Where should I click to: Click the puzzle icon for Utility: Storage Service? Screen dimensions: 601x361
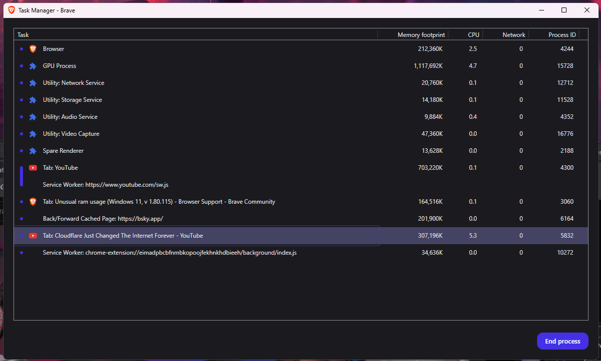pos(33,100)
